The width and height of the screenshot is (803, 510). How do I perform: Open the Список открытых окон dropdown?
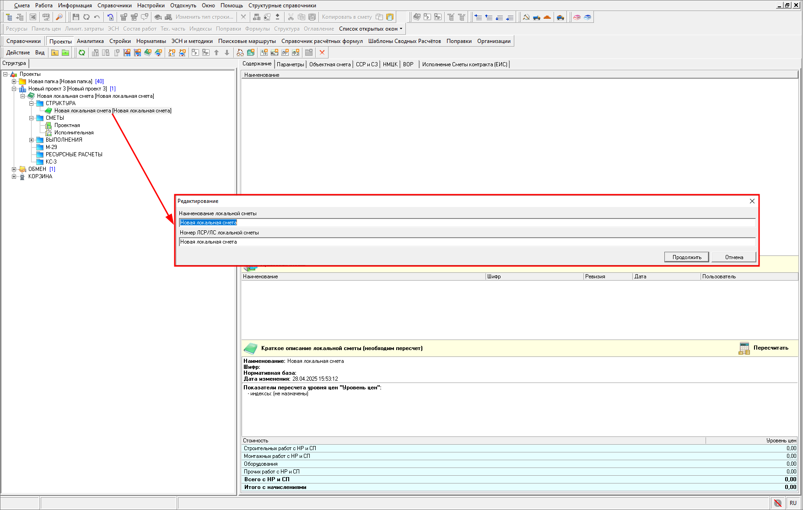click(x=371, y=29)
